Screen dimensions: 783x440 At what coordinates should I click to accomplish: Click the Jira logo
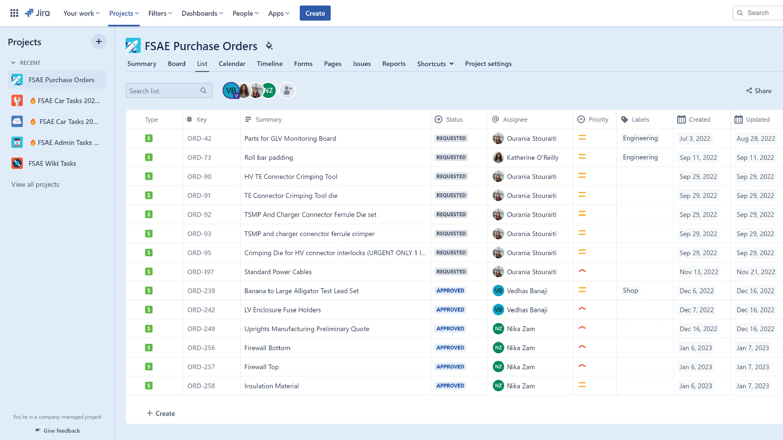click(x=37, y=13)
